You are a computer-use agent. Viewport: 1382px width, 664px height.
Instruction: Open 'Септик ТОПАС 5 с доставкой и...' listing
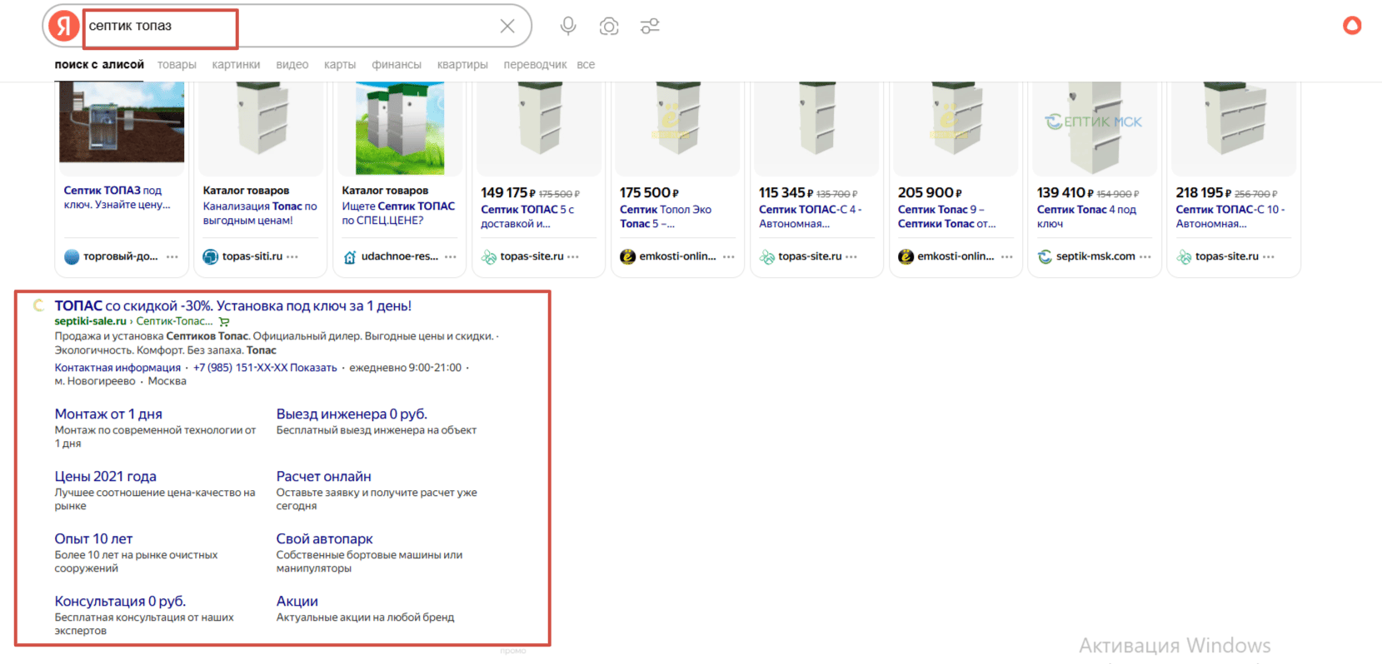coord(528,216)
